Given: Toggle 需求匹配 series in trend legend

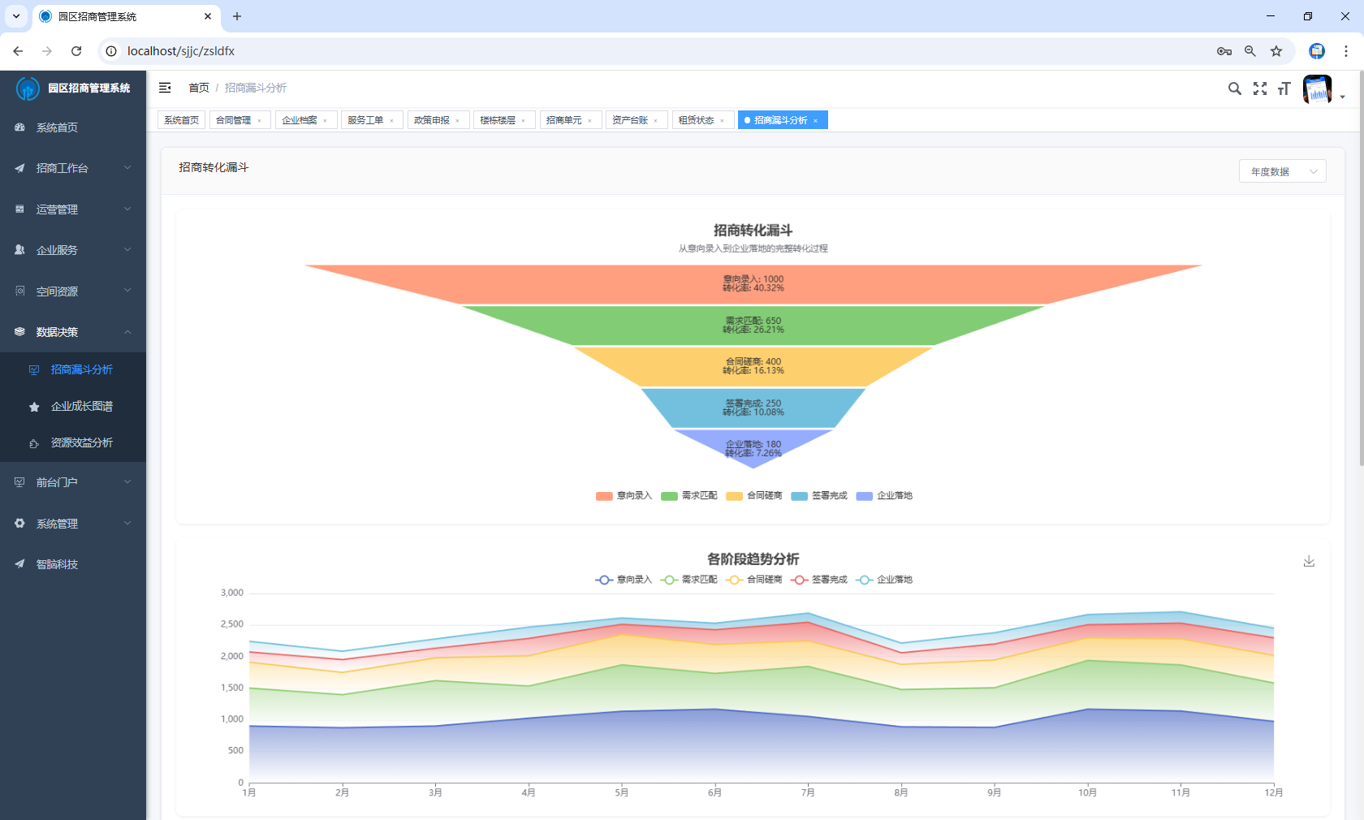Looking at the screenshot, I should [x=689, y=580].
